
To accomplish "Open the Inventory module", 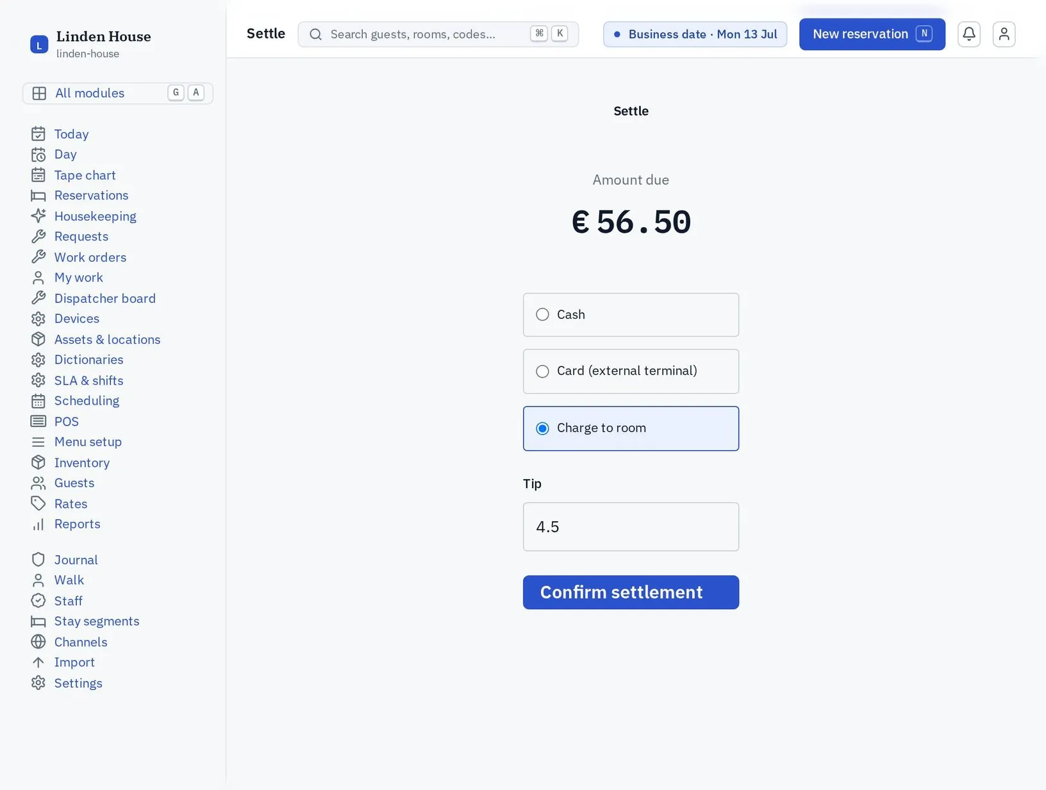I will 82,462.
